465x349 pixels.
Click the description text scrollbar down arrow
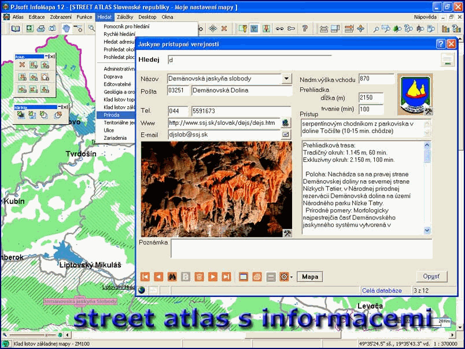pos(427,230)
